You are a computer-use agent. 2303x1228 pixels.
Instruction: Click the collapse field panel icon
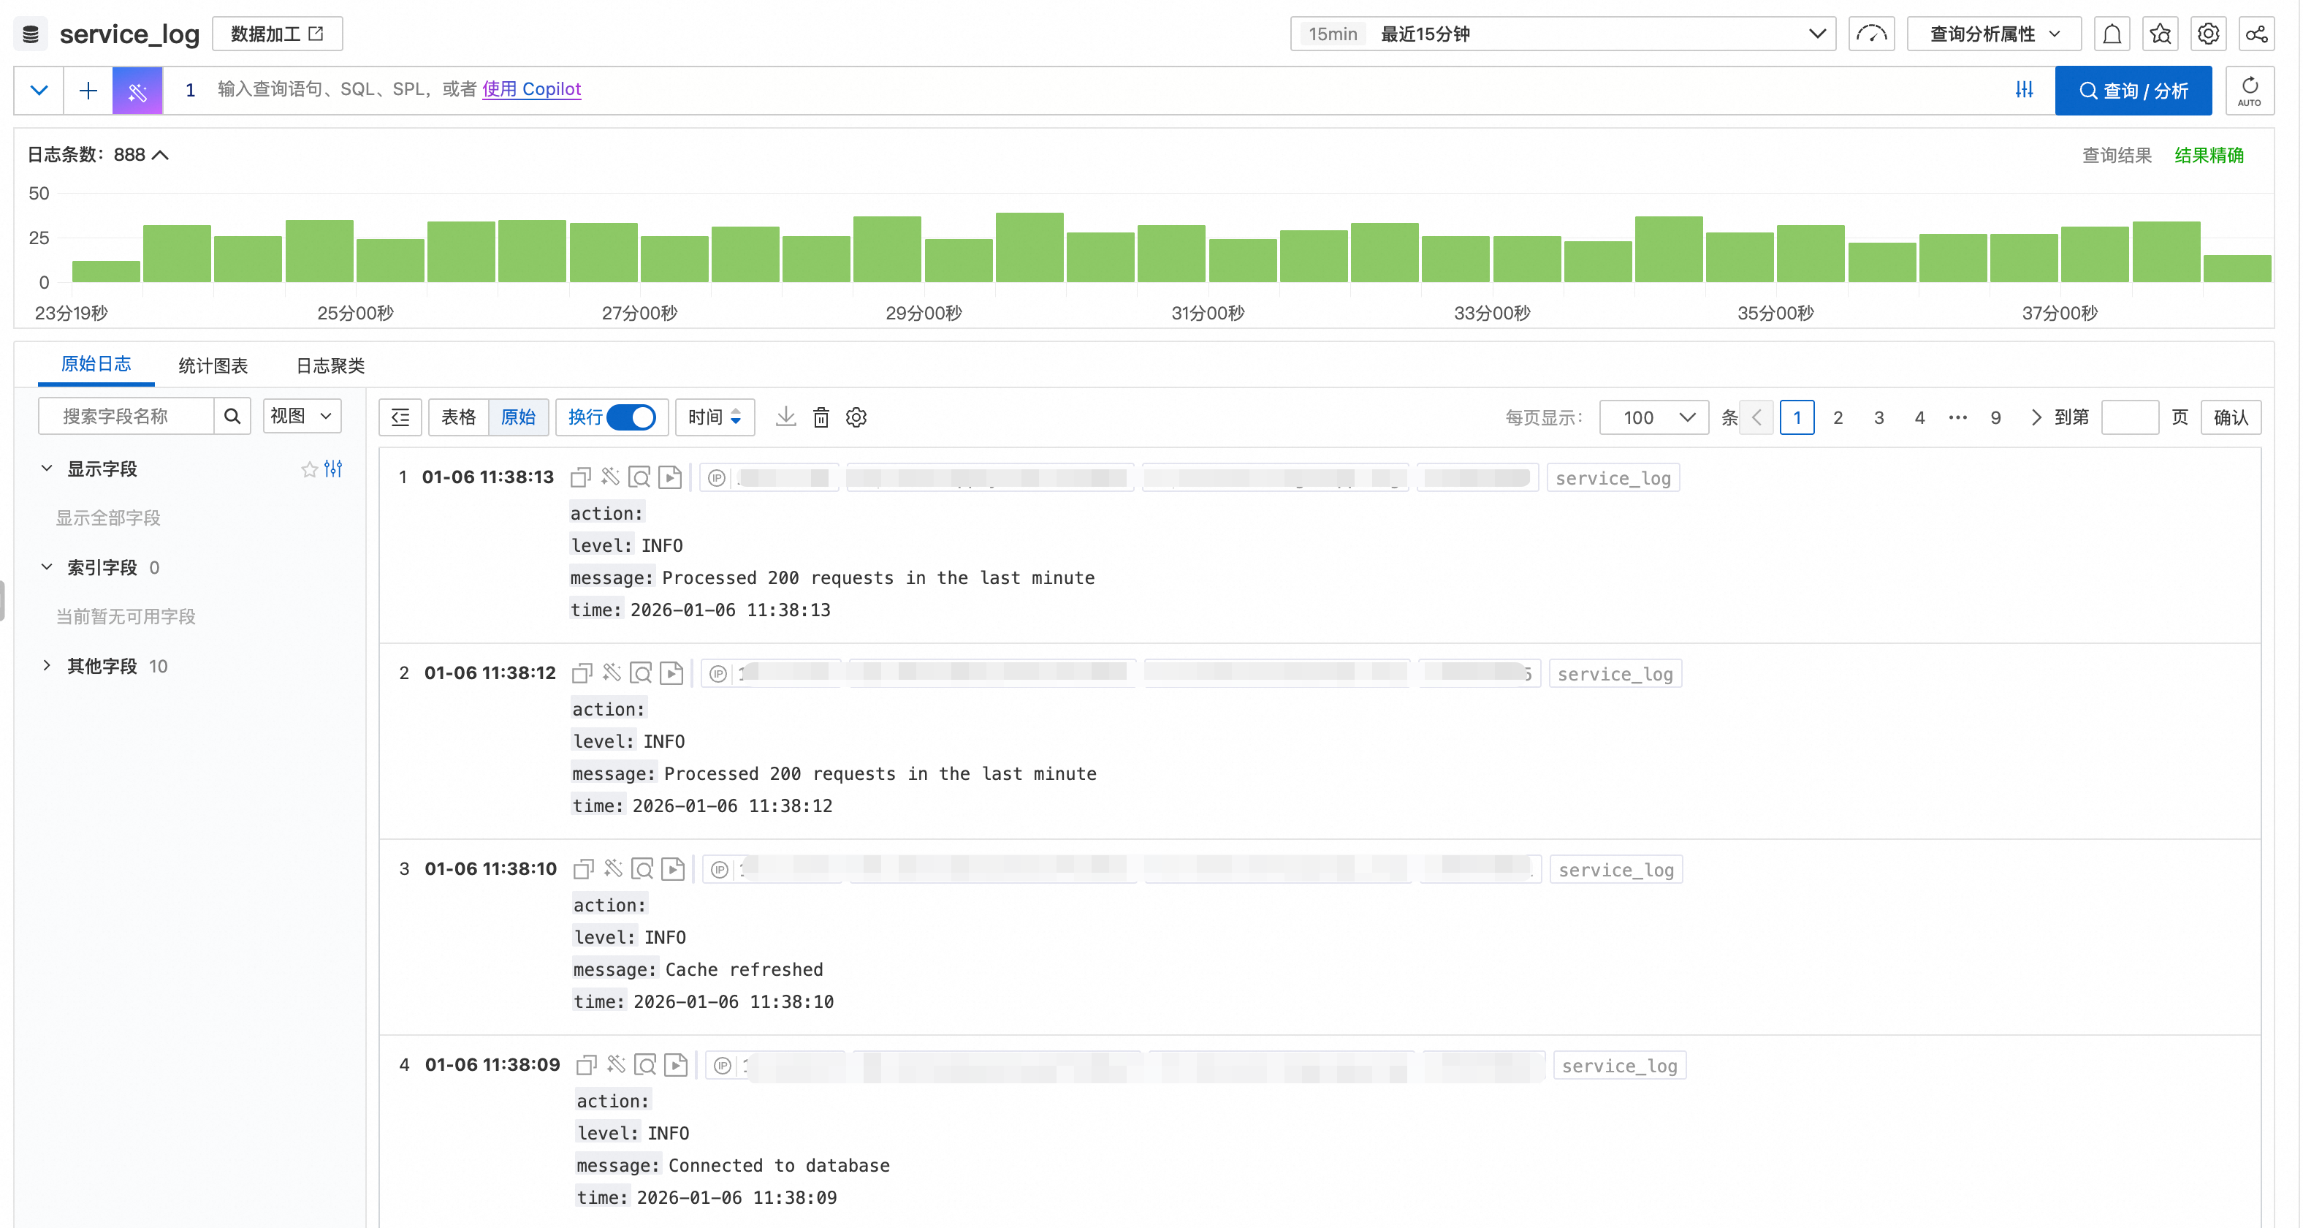(400, 417)
